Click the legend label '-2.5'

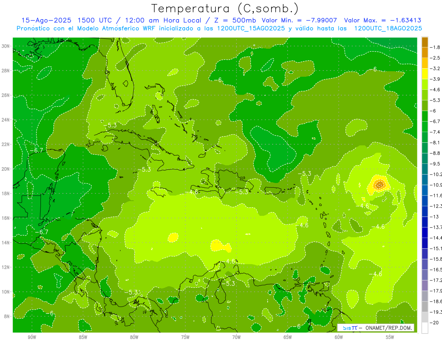coord(435,58)
